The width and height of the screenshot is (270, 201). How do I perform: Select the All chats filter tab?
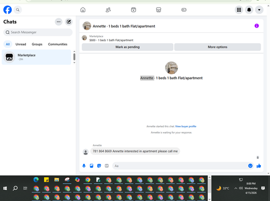tap(8, 44)
